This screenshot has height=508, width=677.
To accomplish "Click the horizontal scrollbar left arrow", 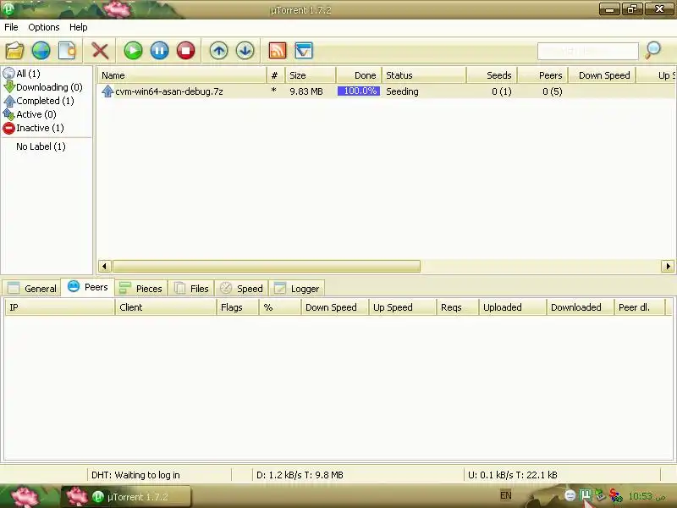I will pos(104,266).
